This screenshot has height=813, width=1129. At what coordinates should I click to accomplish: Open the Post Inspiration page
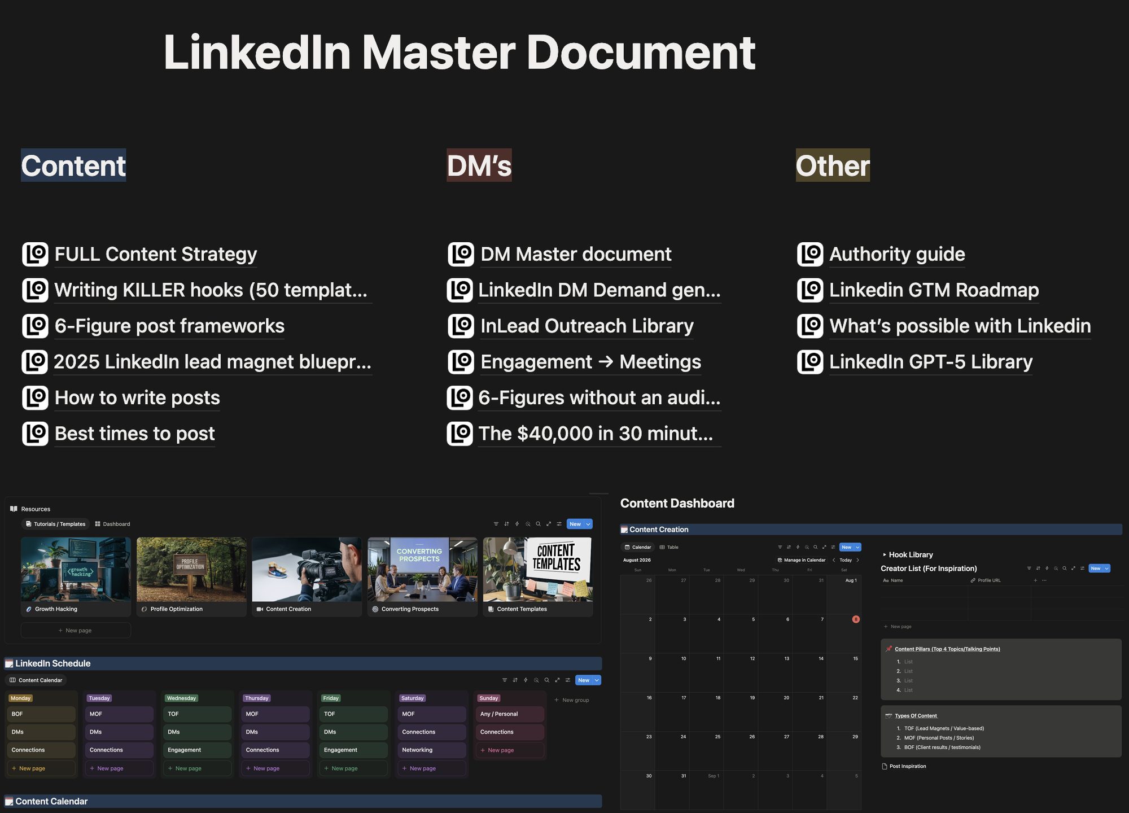tap(904, 766)
